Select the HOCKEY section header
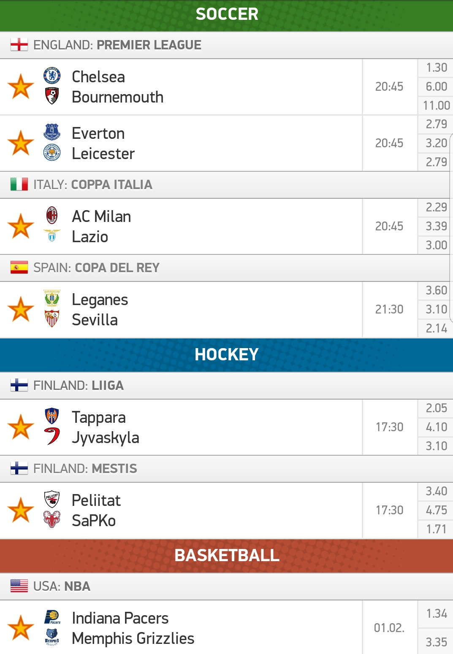Image resolution: width=453 pixels, height=654 pixels. (226, 355)
